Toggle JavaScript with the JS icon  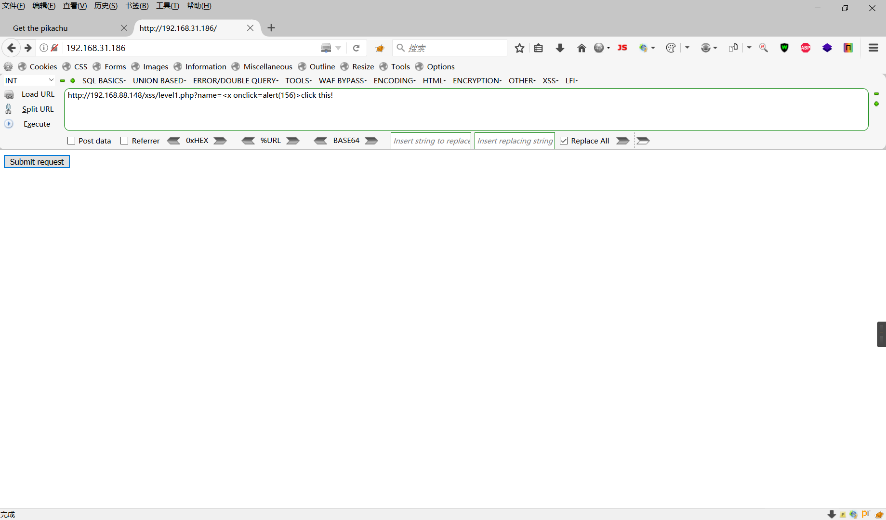tap(622, 48)
